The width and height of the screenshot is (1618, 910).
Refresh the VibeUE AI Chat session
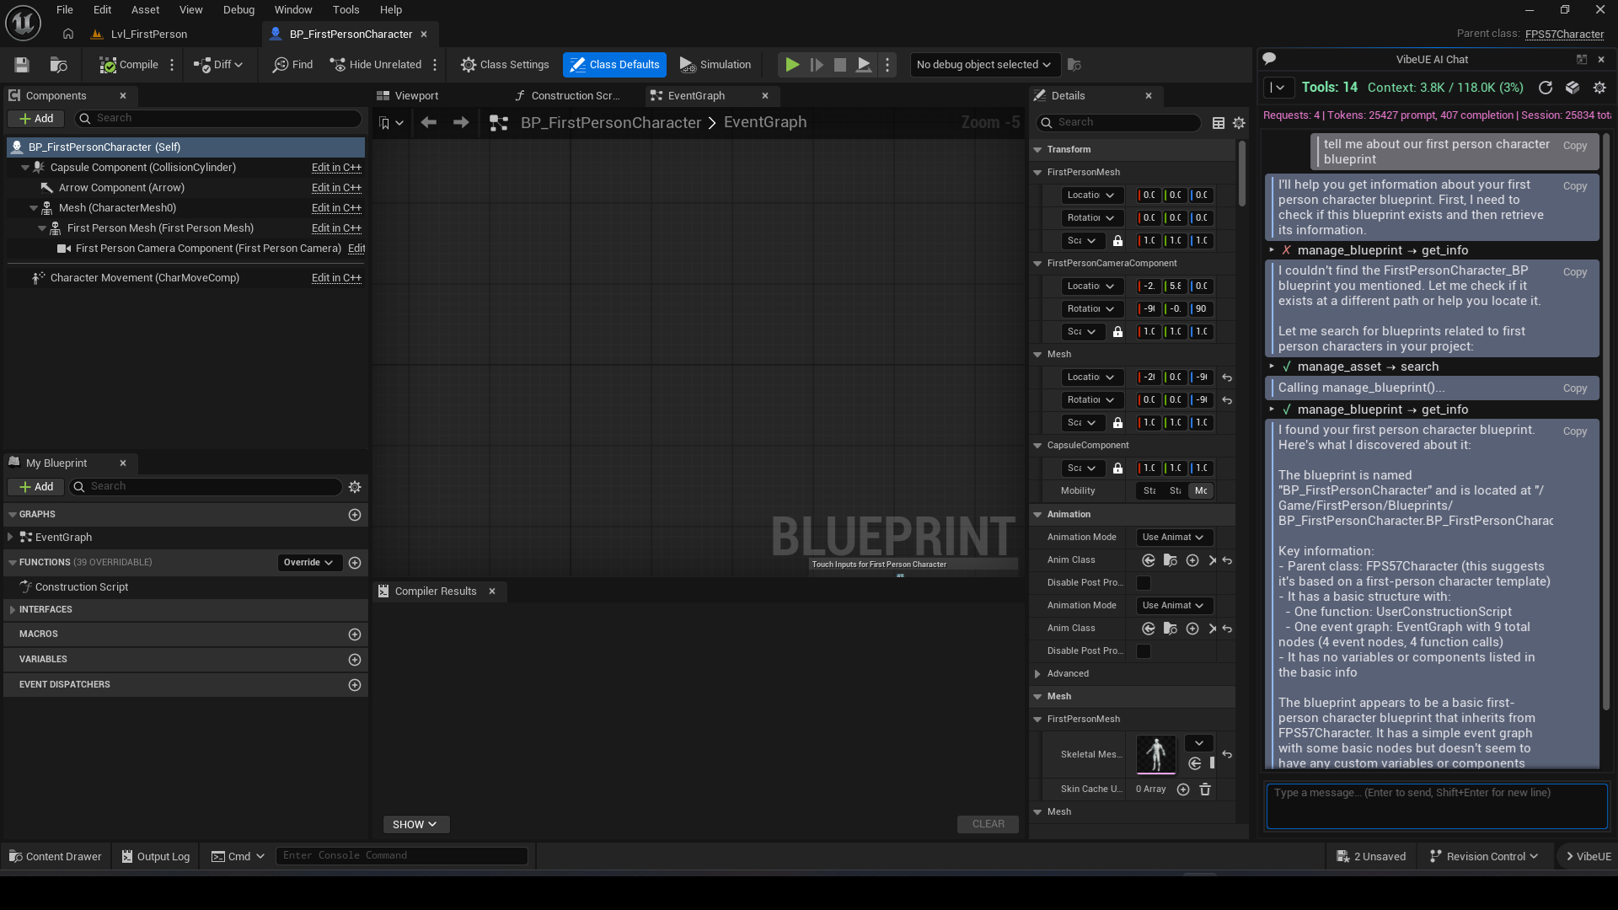1546,87
